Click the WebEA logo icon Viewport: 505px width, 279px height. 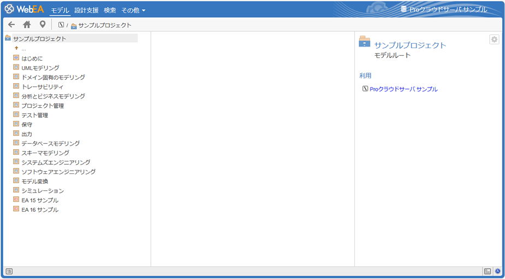point(9,9)
